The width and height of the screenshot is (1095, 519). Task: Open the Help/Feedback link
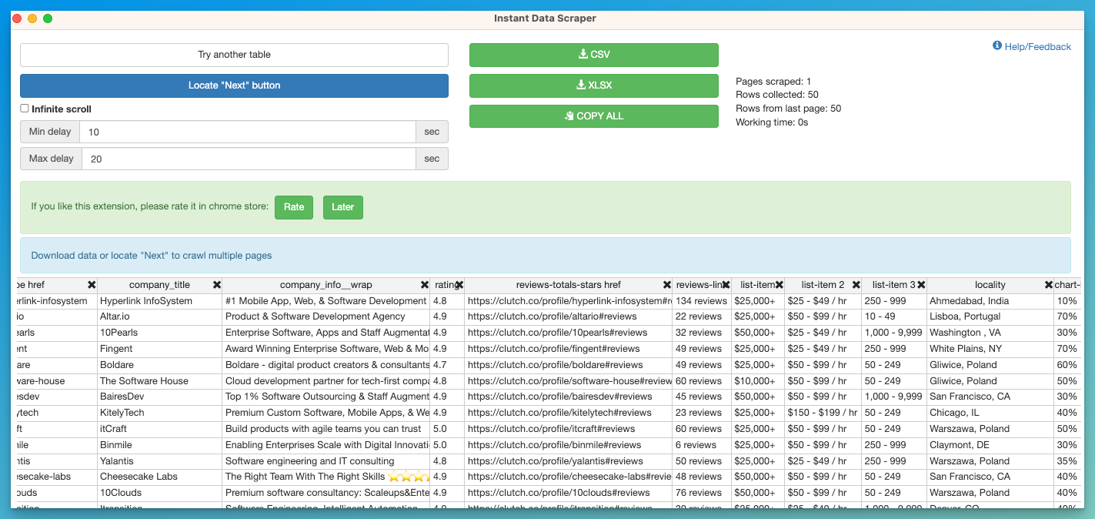click(x=1037, y=47)
